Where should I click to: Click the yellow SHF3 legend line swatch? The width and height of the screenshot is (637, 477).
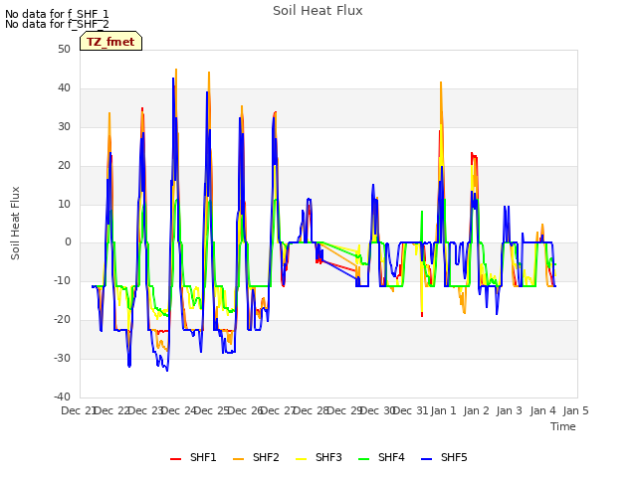301,459
